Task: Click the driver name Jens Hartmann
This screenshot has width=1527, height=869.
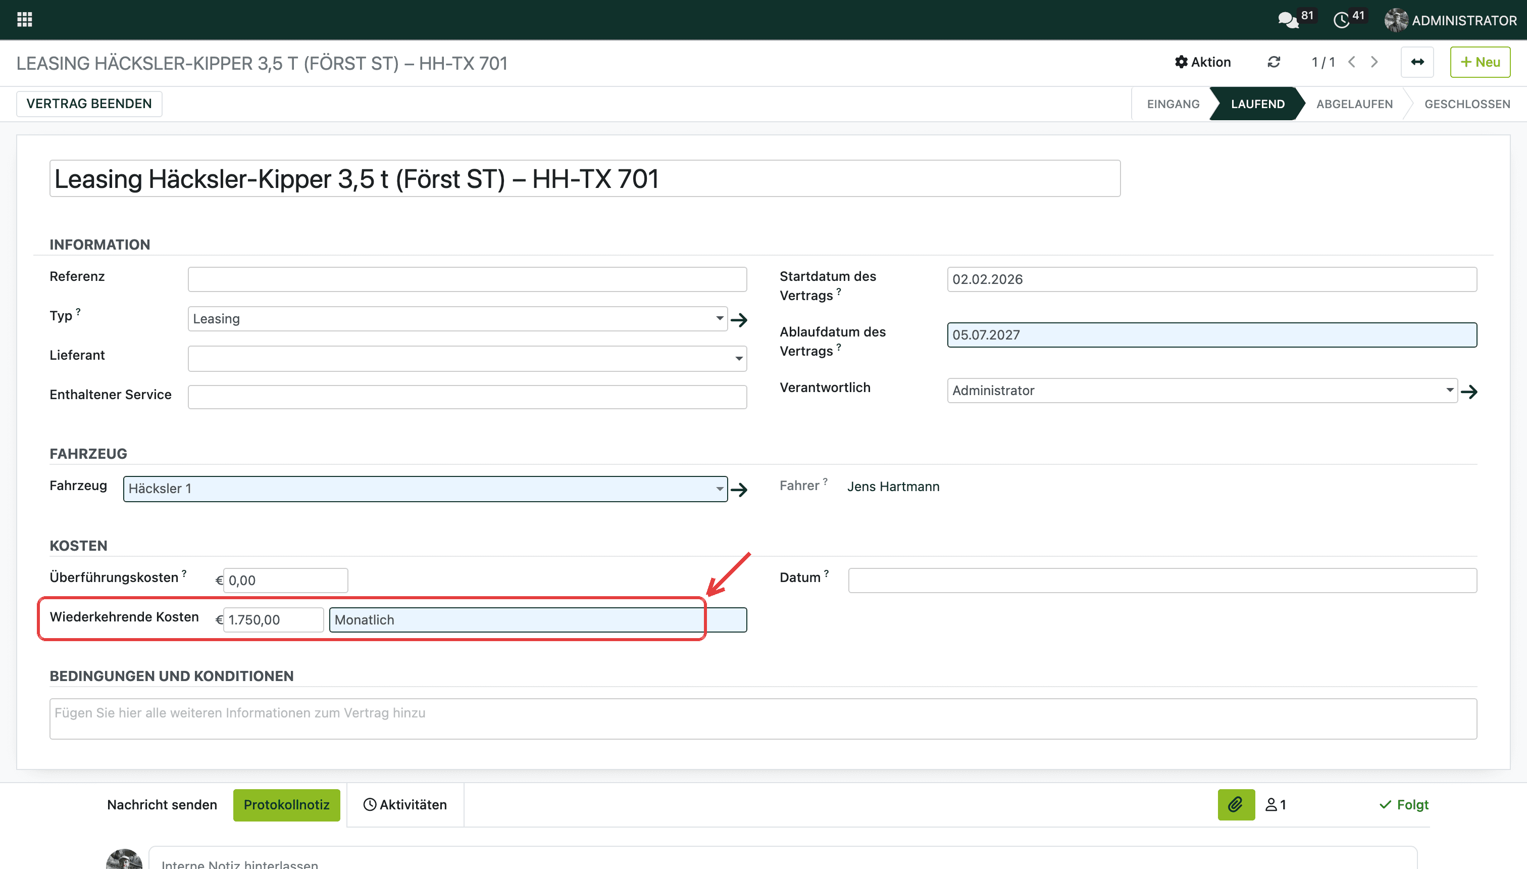Action: pyautogui.click(x=893, y=487)
